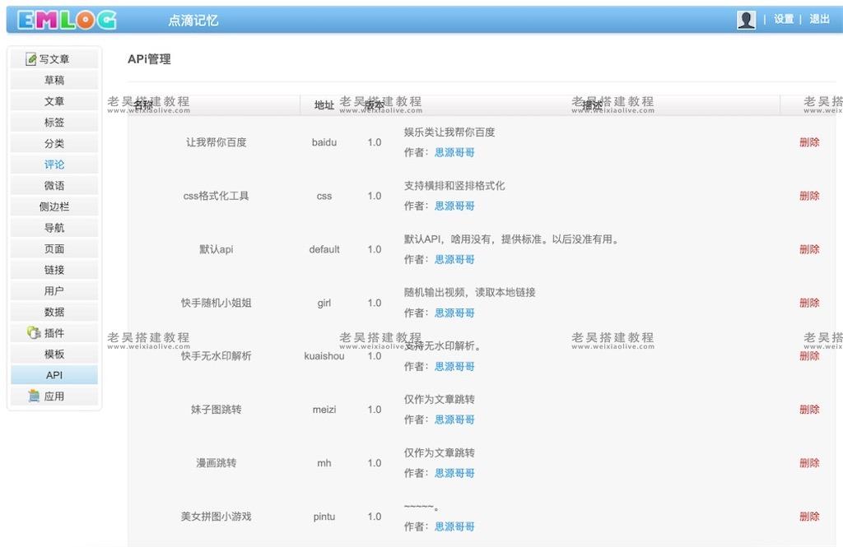The height and width of the screenshot is (547, 843).
Task: Open the user avatar in the top bar
Action: pyautogui.click(x=745, y=18)
